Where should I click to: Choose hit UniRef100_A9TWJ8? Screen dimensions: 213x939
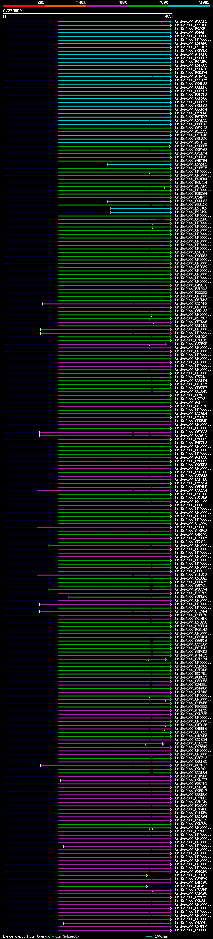pos(191,135)
